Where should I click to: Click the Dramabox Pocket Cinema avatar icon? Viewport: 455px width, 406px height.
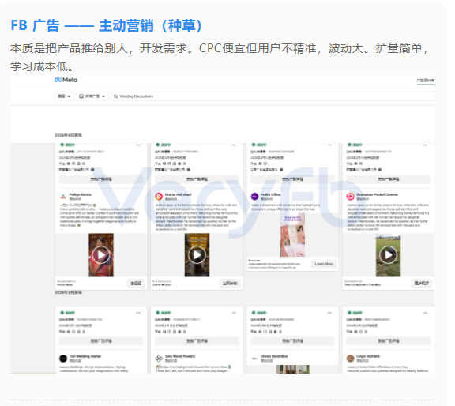coord(350,197)
